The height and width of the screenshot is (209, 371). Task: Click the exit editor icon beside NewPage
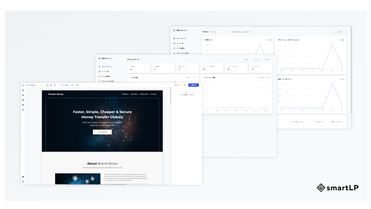tap(23, 85)
